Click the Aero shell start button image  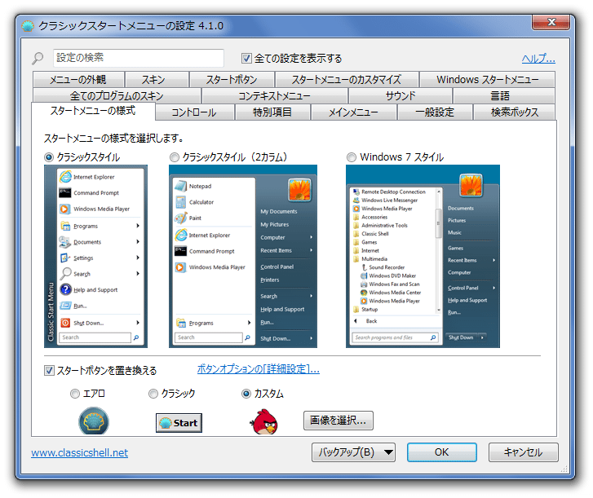(x=94, y=421)
